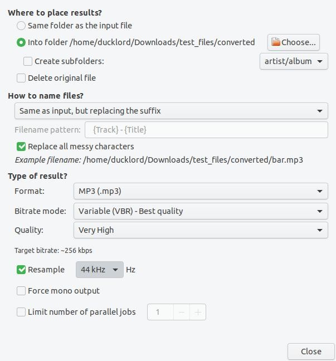The width and height of the screenshot is (336, 361).
Task: Close the preferences dialog
Action: pos(311,352)
